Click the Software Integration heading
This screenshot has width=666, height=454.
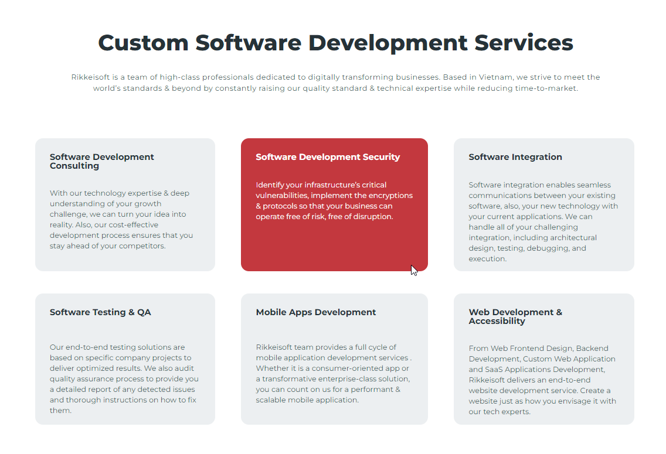(515, 157)
